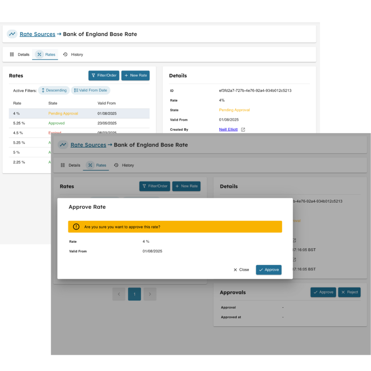Switch to Details tab in the back window
Image resolution: width=371 pixels, height=371 pixels.
pyautogui.click(x=20, y=54)
